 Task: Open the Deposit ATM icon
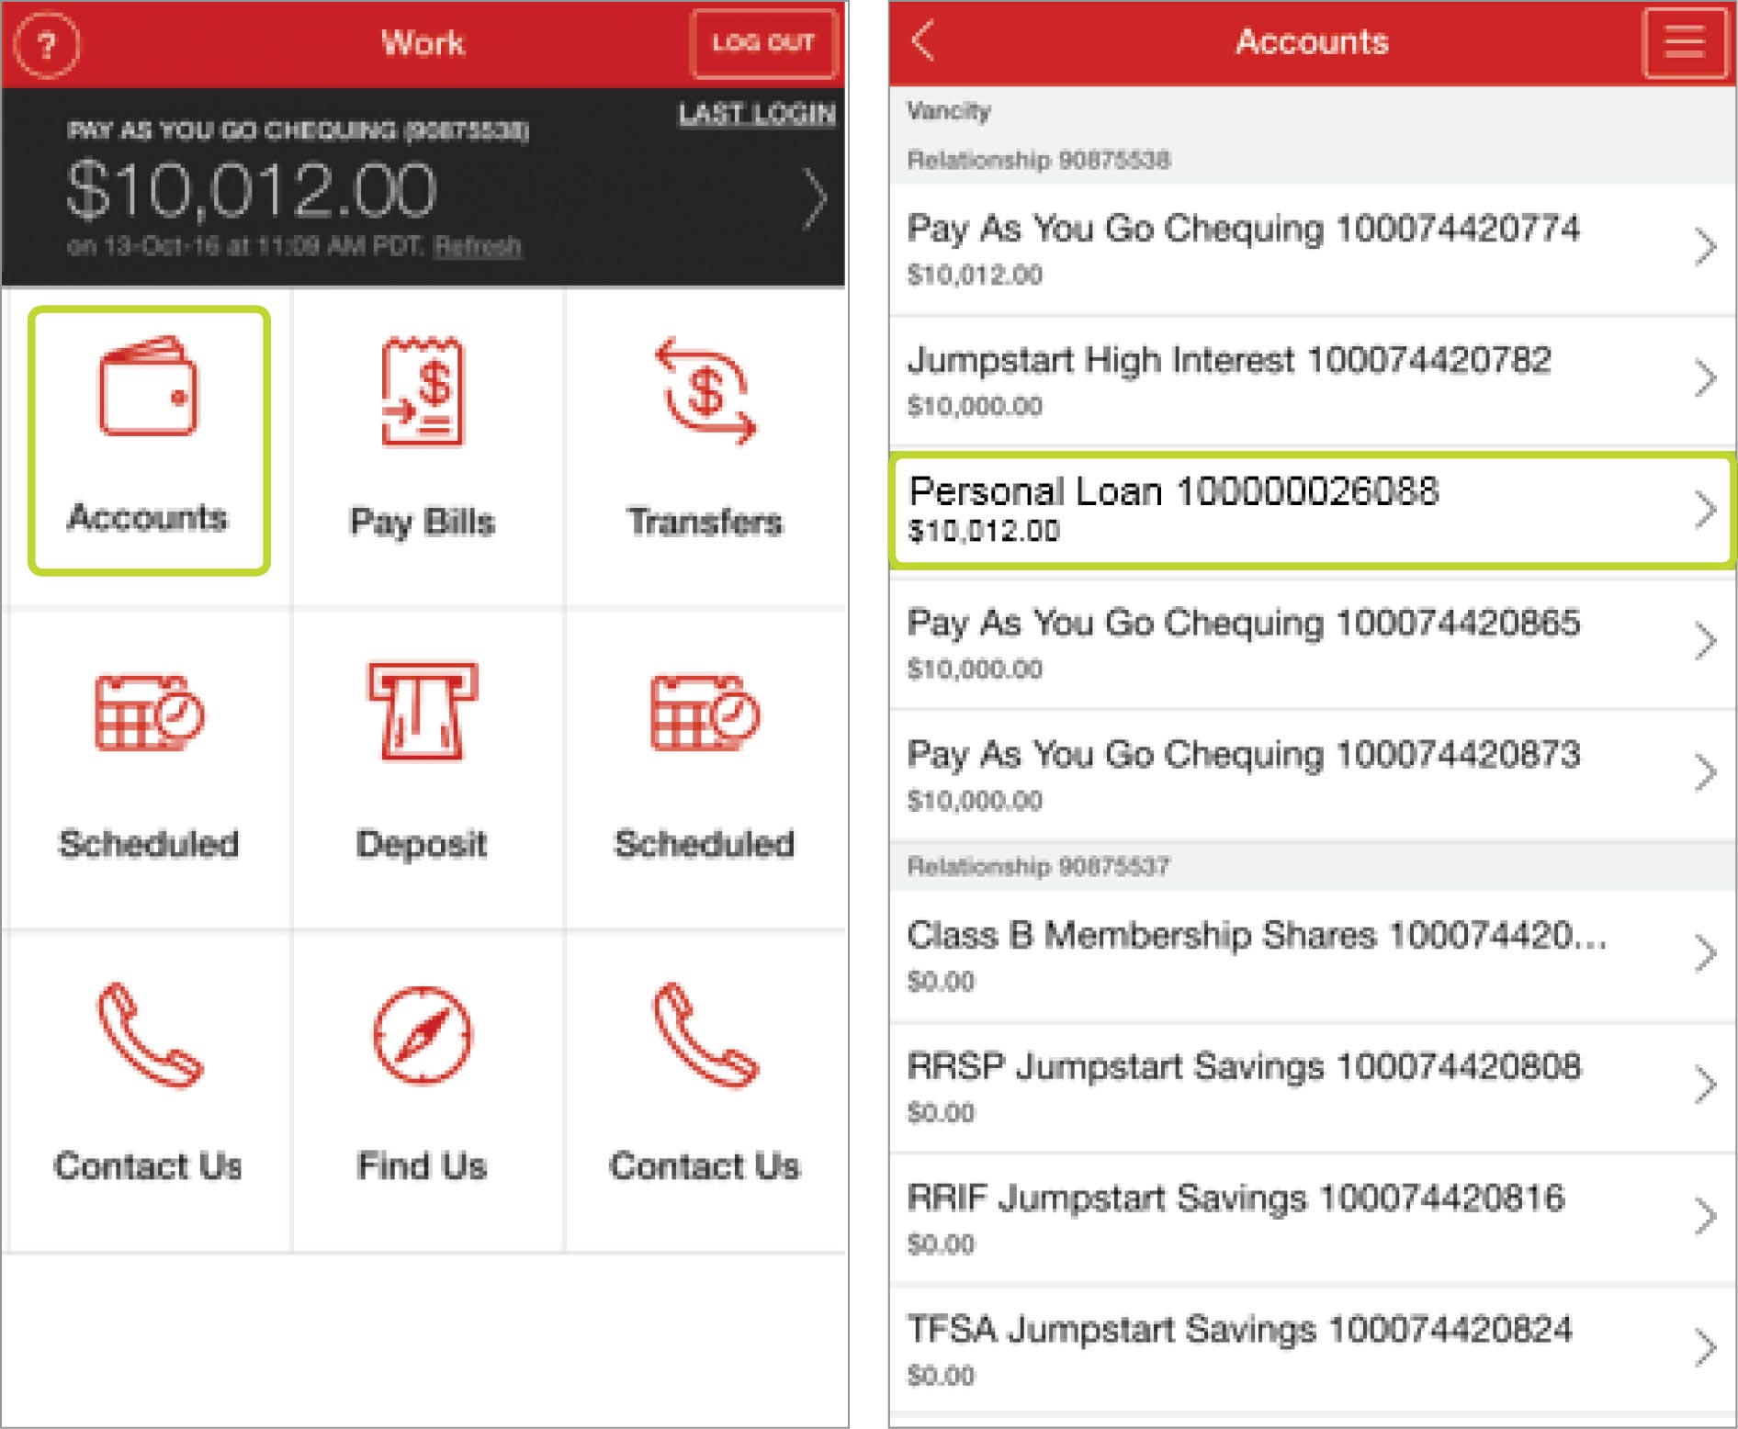423,712
